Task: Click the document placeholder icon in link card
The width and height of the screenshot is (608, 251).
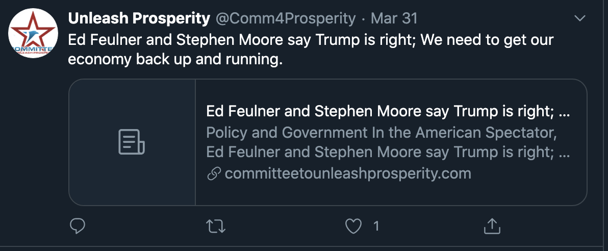Action: (132, 142)
